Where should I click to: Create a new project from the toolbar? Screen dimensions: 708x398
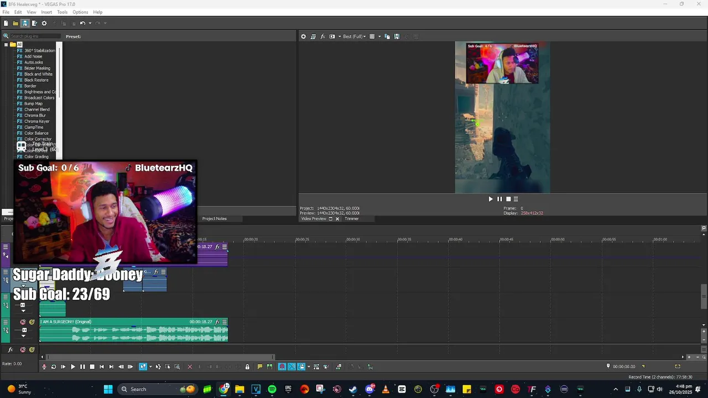coord(6,23)
